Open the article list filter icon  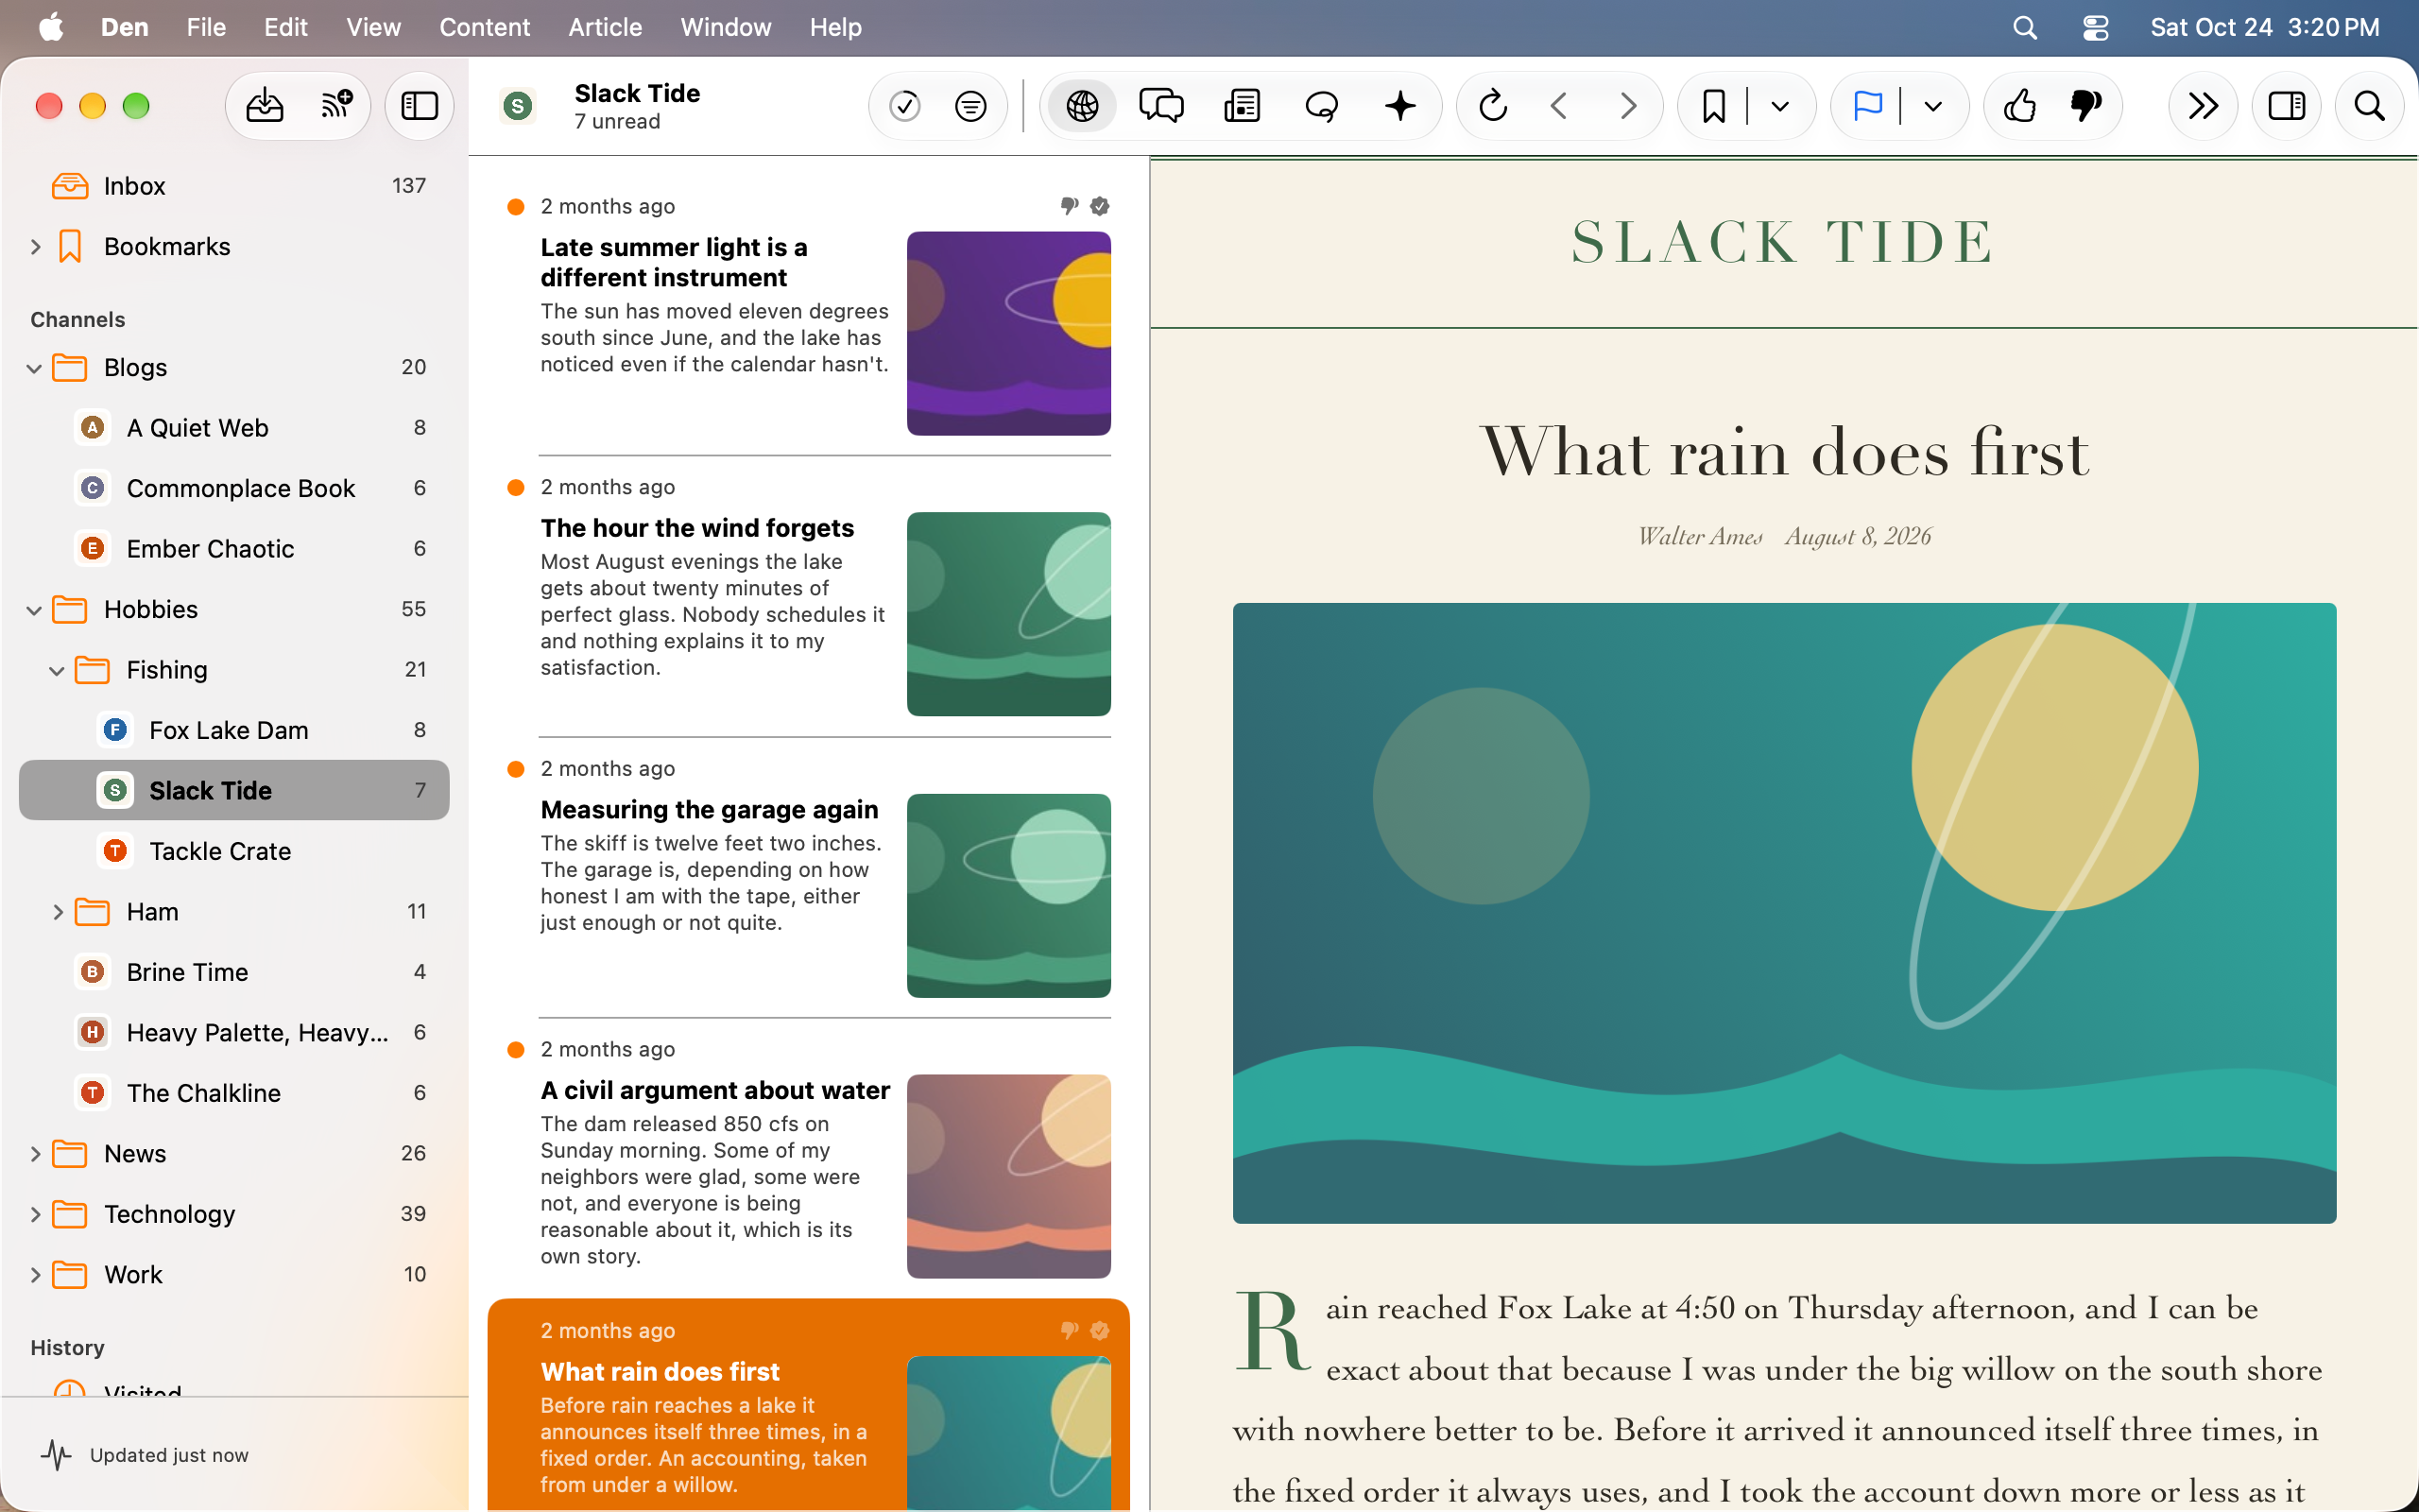pos(970,105)
